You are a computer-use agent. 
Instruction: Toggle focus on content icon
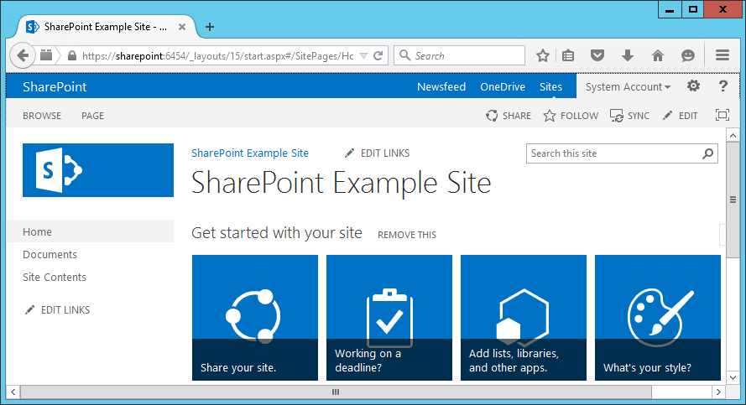723,115
